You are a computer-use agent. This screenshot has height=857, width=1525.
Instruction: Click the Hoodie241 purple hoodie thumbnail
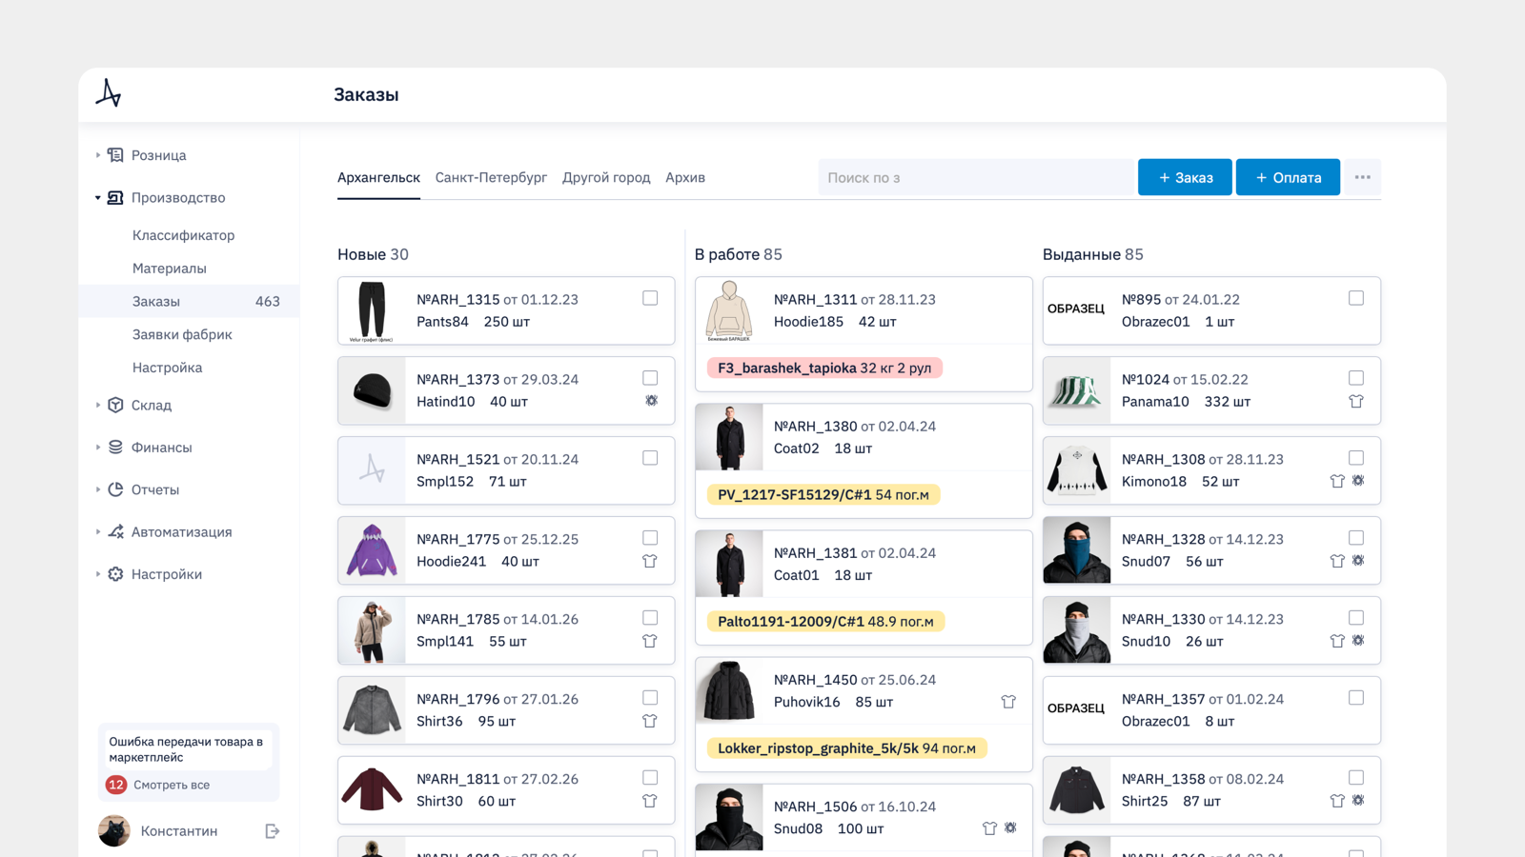372,550
